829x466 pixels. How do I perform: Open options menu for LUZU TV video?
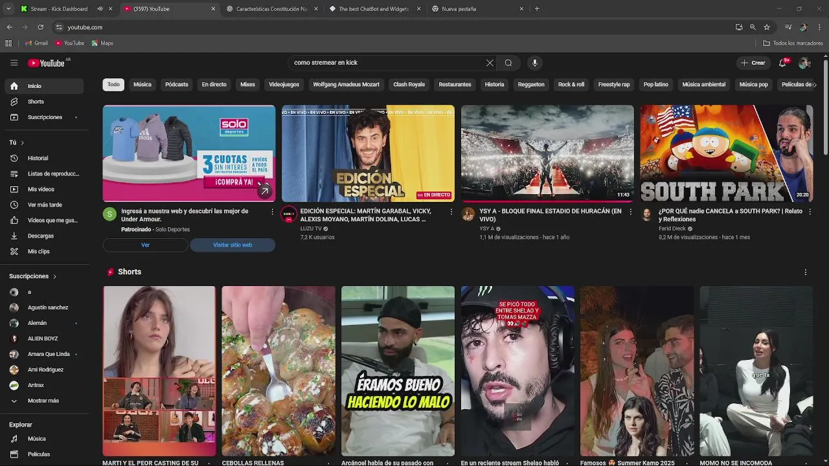(451, 212)
